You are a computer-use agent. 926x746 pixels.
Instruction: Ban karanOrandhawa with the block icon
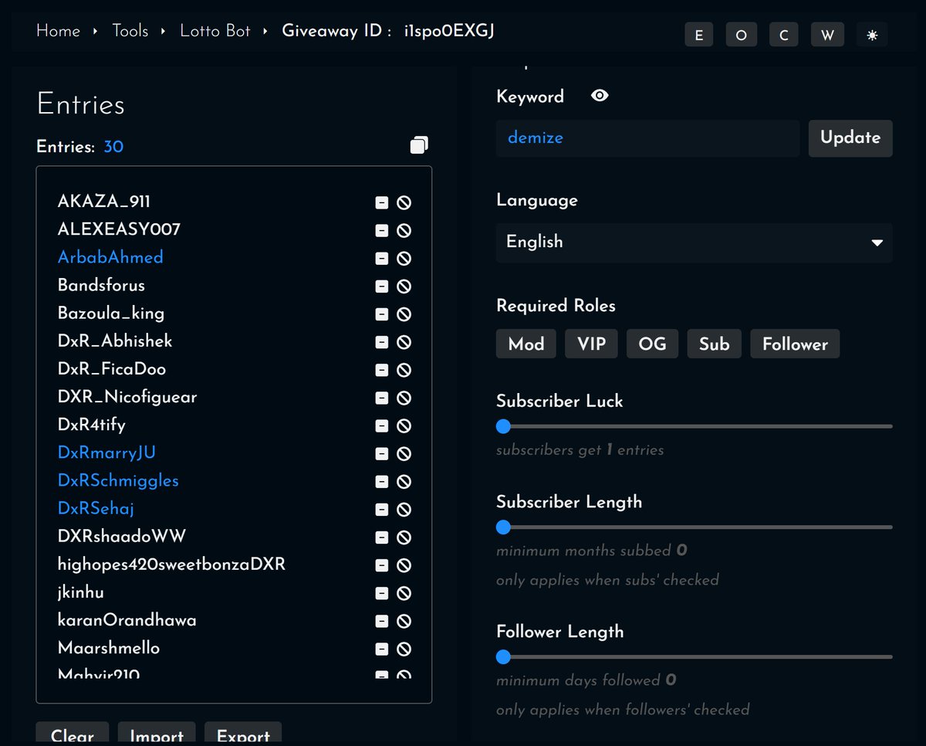(404, 621)
